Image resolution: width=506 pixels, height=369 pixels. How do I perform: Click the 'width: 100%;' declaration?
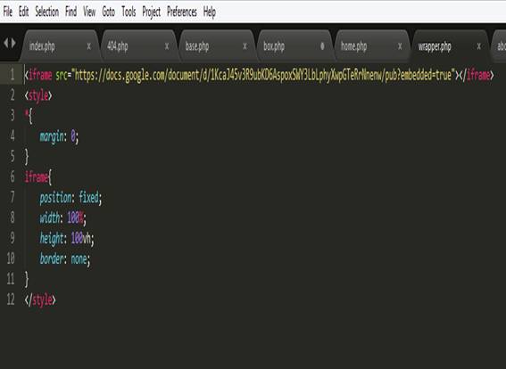pyautogui.click(x=63, y=218)
